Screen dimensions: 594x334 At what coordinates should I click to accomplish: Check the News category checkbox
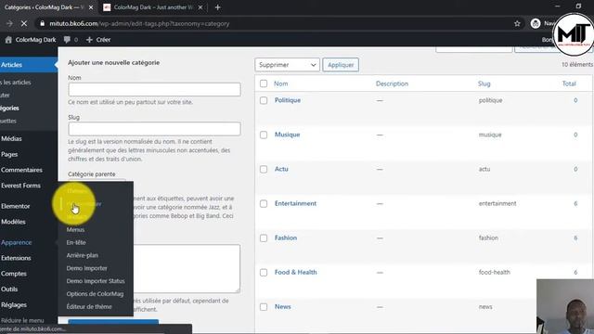tap(264, 307)
